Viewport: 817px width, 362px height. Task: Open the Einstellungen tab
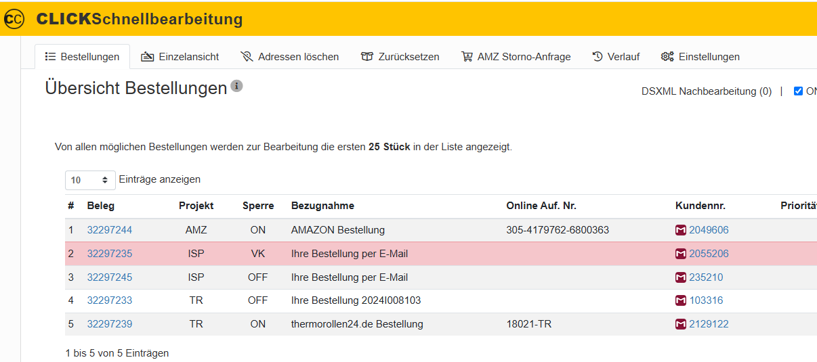coord(700,57)
